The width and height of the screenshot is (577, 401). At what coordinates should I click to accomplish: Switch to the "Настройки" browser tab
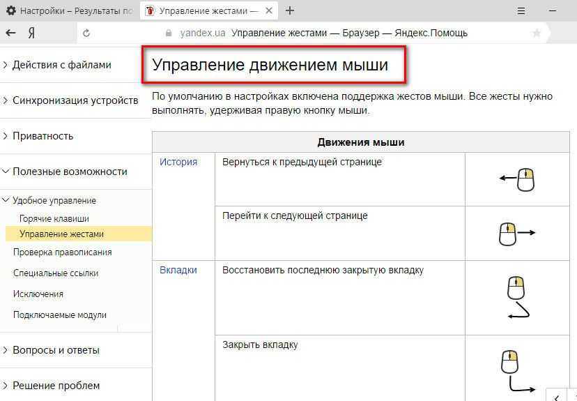coord(70,11)
